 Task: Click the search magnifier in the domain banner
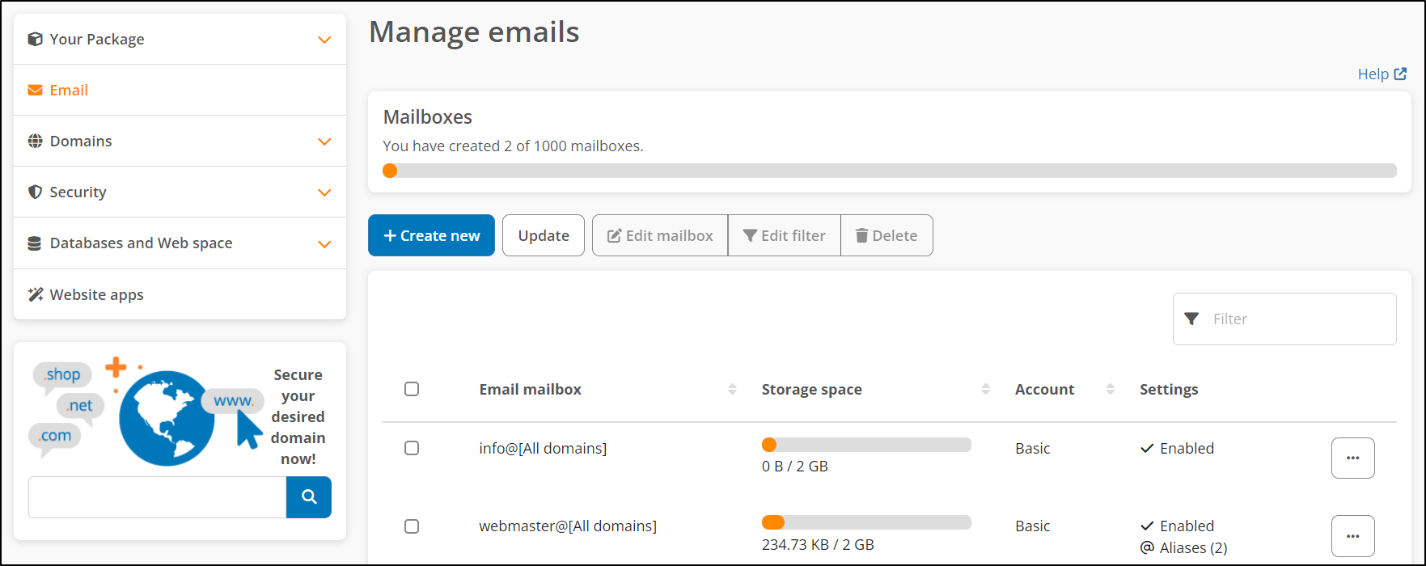point(308,496)
